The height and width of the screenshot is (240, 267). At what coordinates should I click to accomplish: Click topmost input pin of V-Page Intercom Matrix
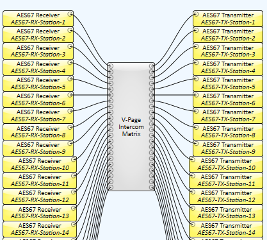tap(111, 66)
